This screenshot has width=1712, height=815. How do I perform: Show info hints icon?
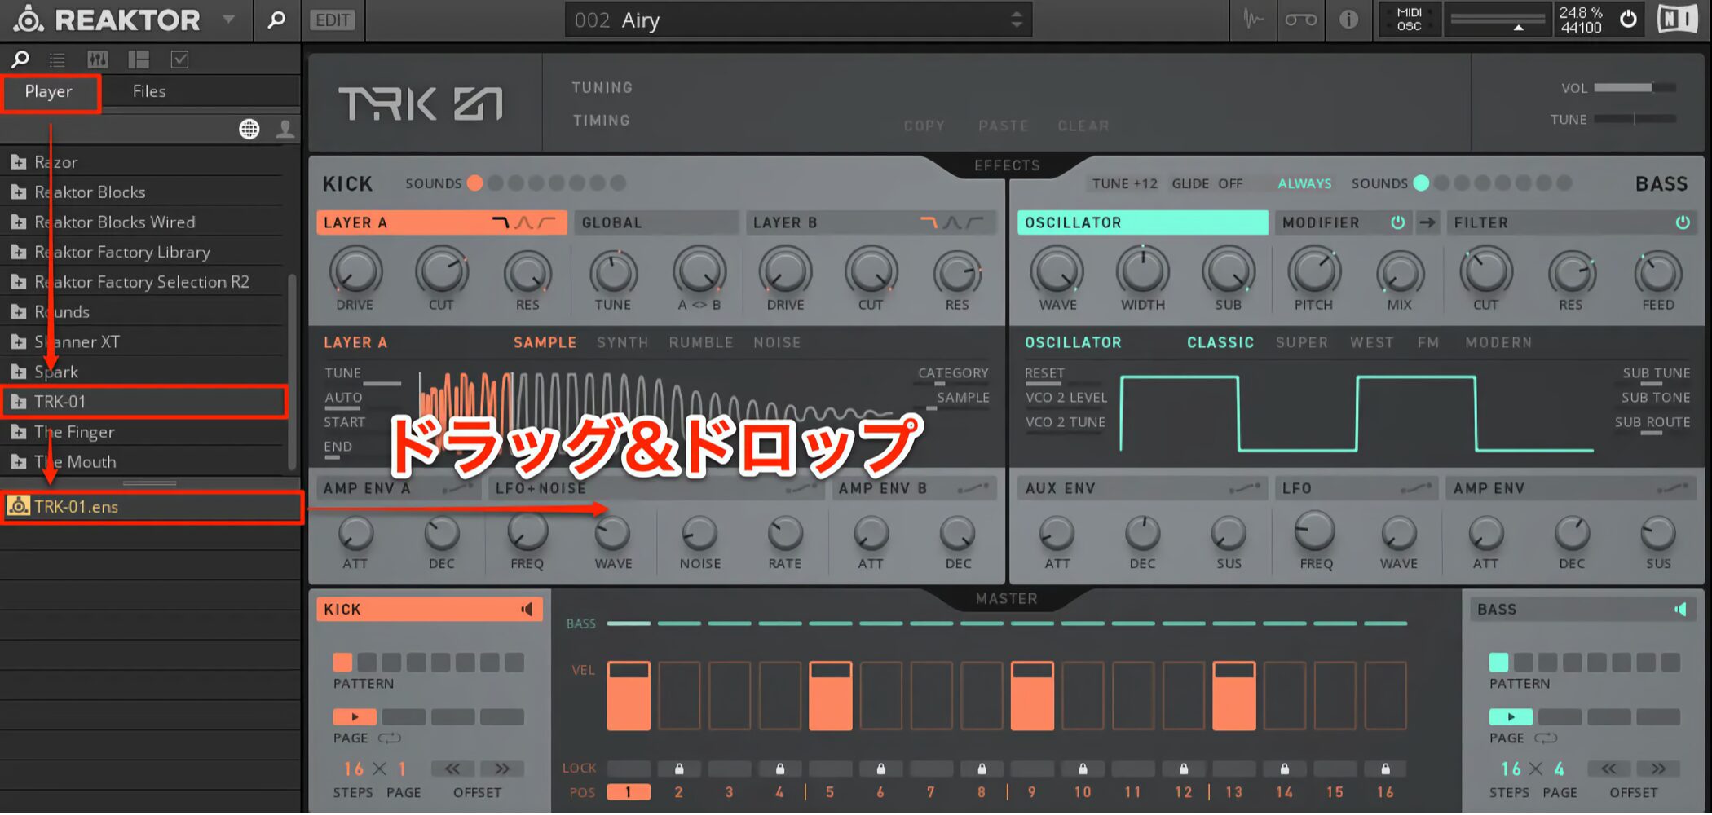tap(1348, 19)
